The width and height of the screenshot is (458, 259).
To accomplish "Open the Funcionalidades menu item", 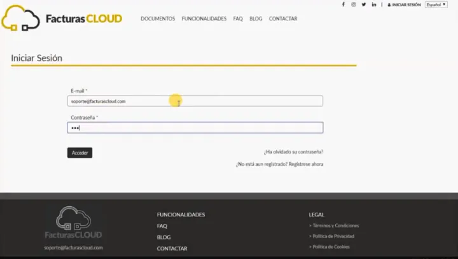I will pyautogui.click(x=204, y=19).
